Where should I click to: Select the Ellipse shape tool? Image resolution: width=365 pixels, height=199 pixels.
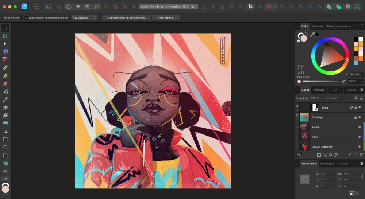[5, 147]
